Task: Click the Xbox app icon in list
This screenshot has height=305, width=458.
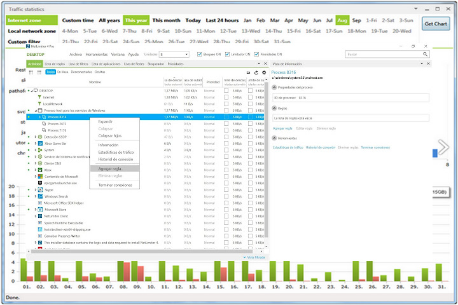Action: [x=40, y=170]
